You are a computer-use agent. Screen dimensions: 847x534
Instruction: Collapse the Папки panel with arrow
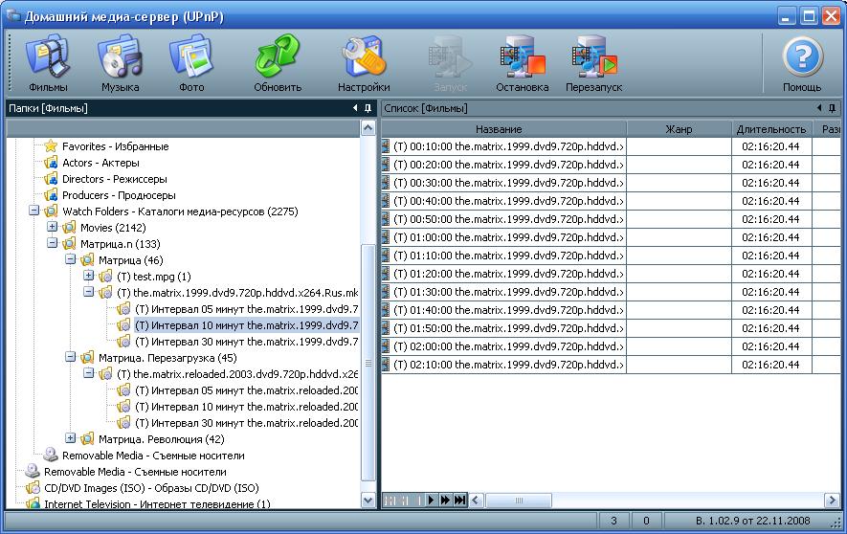(355, 109)
